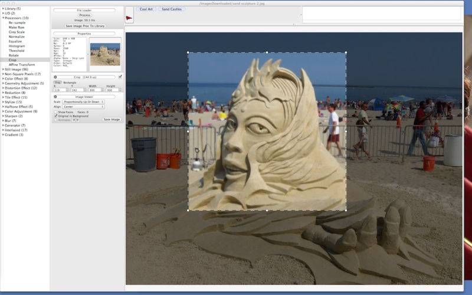472x295 pixels.
Task: Select Affine Transform processor
Action: tap(22, 65)
